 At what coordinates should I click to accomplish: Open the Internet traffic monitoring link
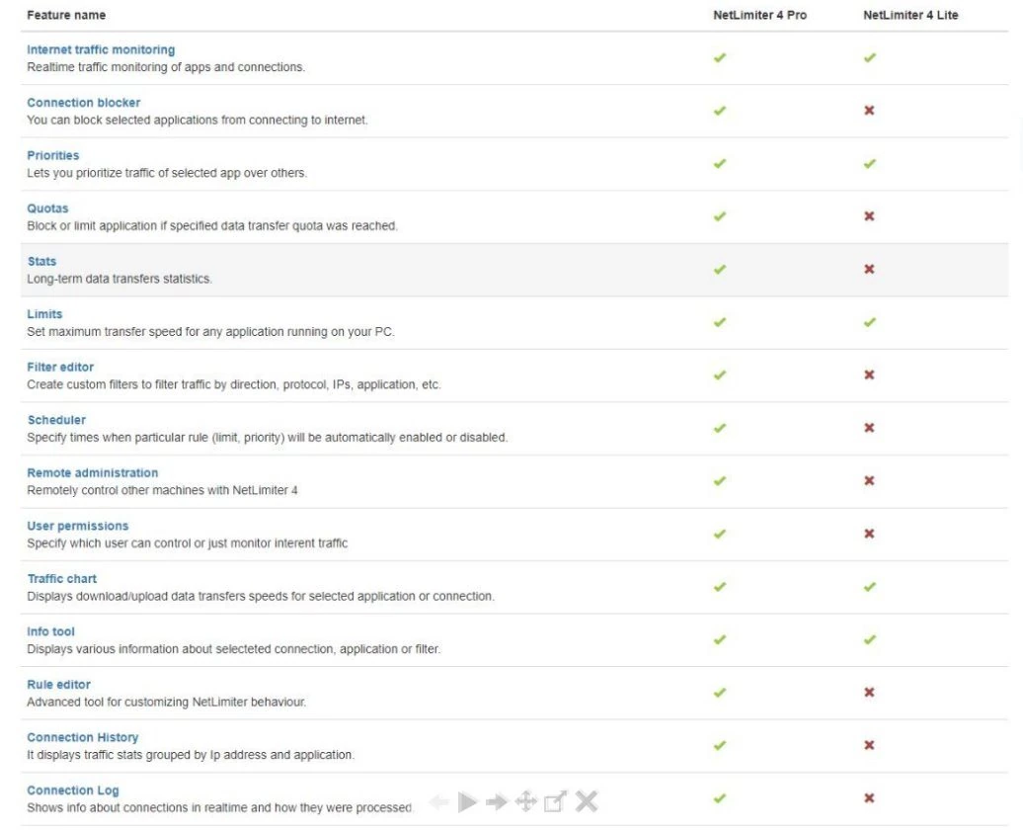[x=101, y=49]
